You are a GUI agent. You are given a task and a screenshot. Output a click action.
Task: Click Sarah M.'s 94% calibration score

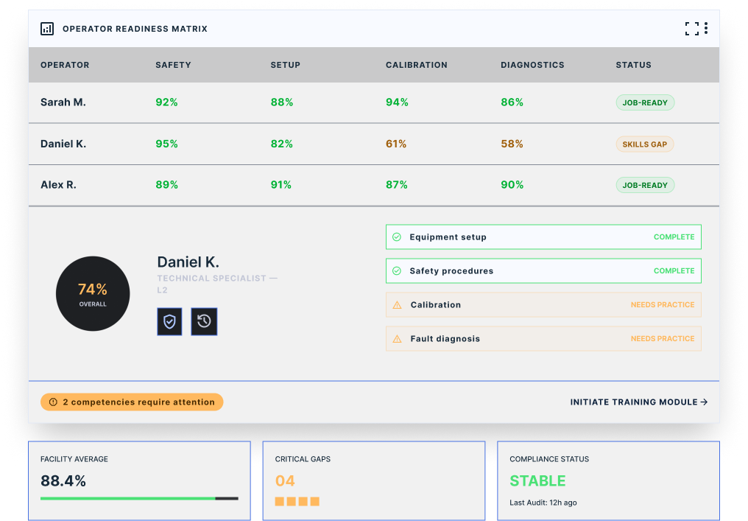[397, 102]
